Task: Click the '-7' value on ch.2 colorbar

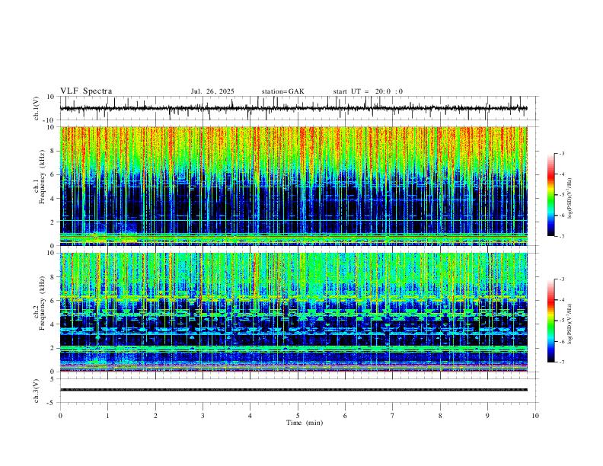Action: [561, 362]
